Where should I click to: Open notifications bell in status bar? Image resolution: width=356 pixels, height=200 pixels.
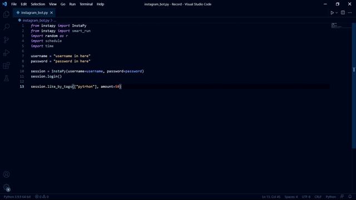click(x=350, y=197)
